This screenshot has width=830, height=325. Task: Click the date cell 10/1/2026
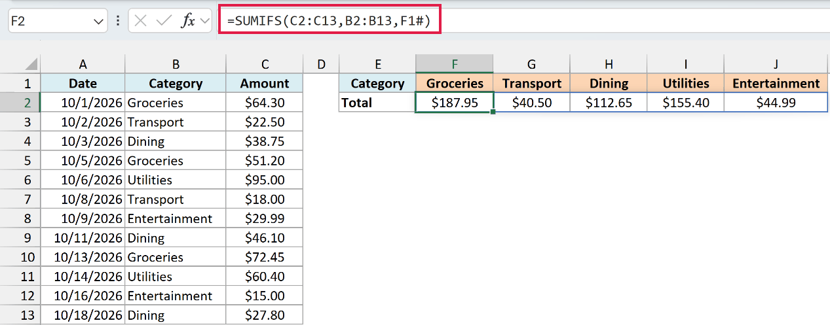tap(83, 103)
